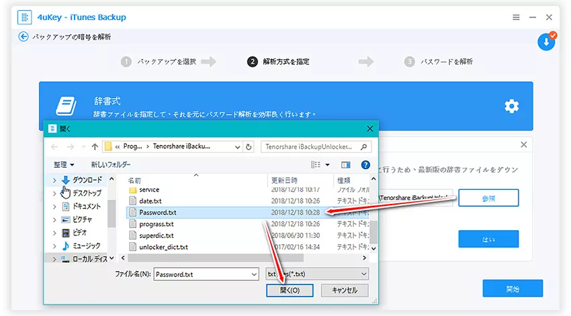
Task: Click the help question mark in file dialog
Action: (365, 164)
